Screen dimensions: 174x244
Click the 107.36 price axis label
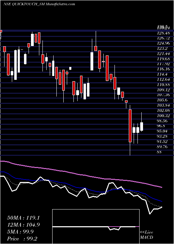pyautogui.click(x=164, y=95)
